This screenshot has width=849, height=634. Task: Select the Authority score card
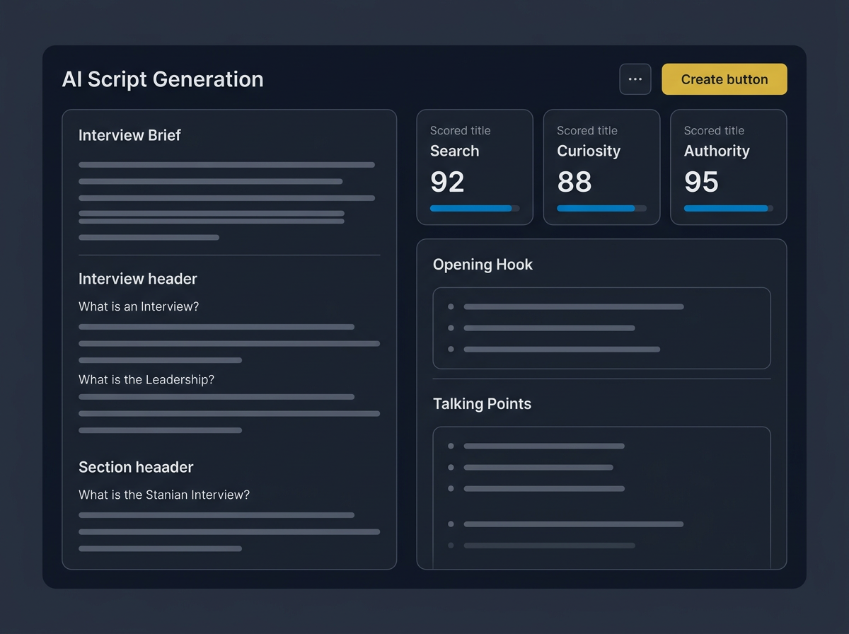(729, 167)
